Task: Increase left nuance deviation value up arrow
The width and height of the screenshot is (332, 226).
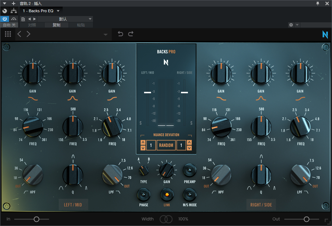Action: click(143, 142)
